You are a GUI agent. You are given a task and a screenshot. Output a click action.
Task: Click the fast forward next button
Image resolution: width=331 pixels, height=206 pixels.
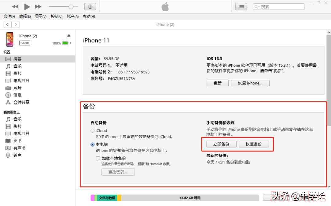(38, 7)
